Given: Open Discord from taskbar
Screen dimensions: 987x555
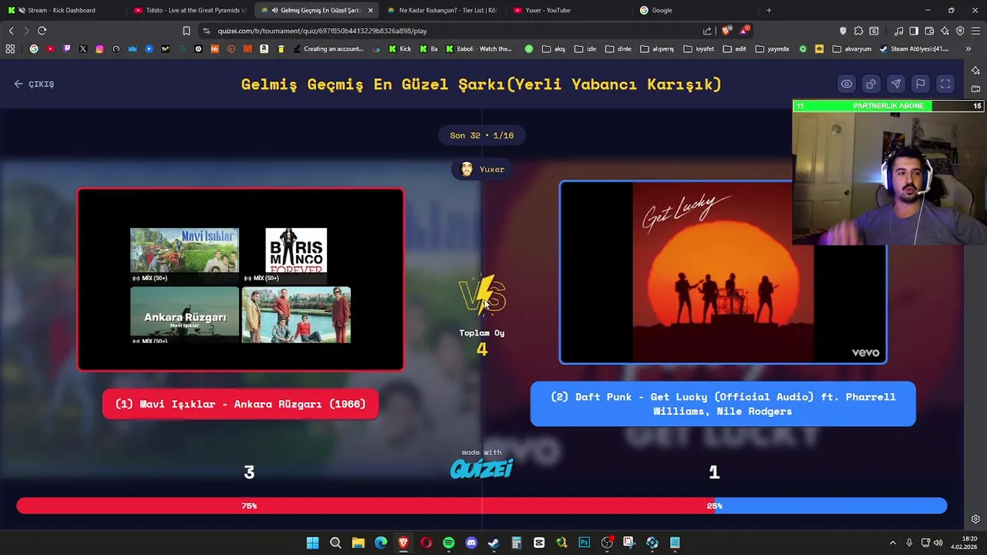Looking at the screenshot, I should tap(471, 543).
